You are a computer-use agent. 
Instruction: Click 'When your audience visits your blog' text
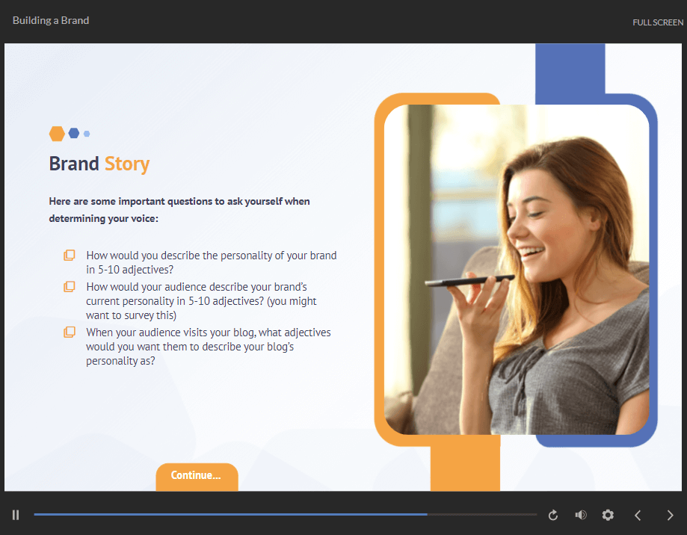pos(208,346)
